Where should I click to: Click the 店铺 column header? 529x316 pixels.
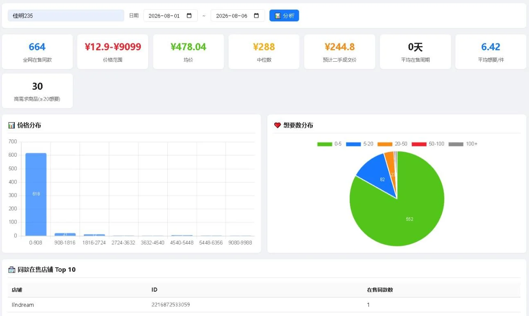[x=17, y=290]
